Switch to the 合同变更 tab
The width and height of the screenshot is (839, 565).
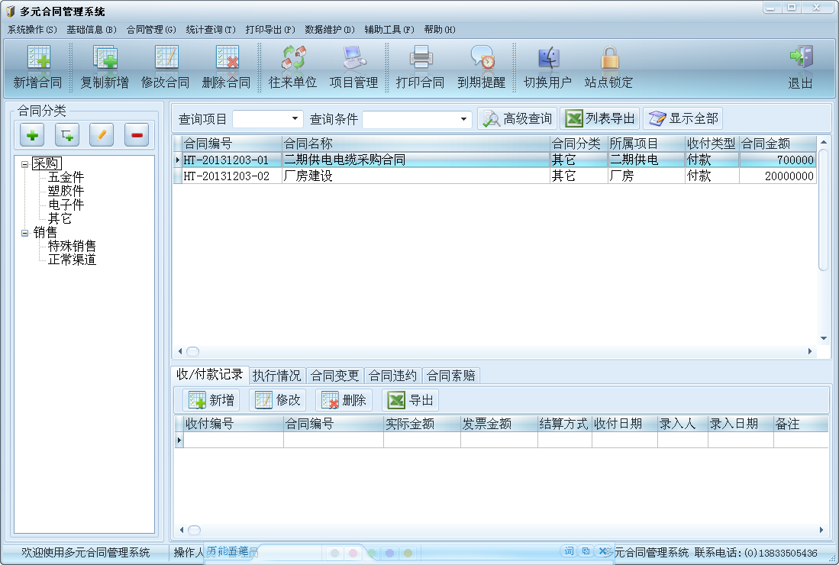[335, 376]
